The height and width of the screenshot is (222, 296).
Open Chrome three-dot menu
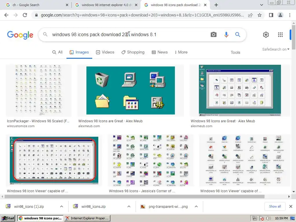tap(290, 15)
